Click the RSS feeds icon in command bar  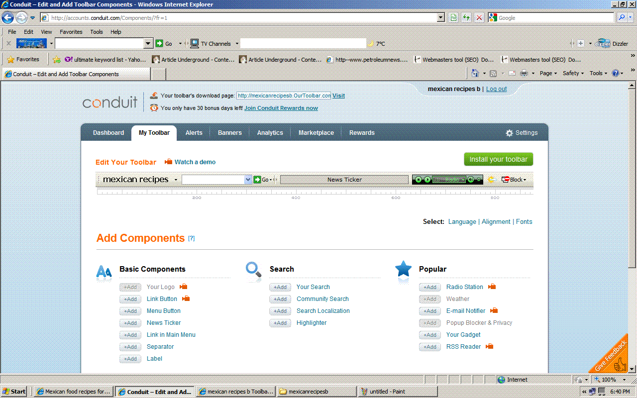(x=493, y=73)
